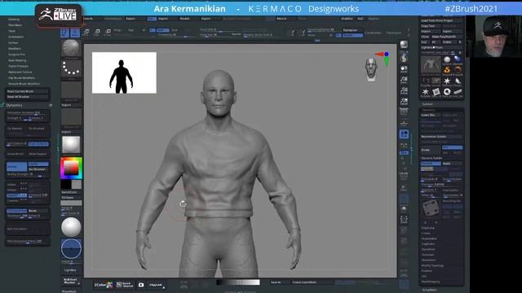The image size is (522, 293).
Task: Select the Draw mode icon beside Edit
Action: [75, 33]
